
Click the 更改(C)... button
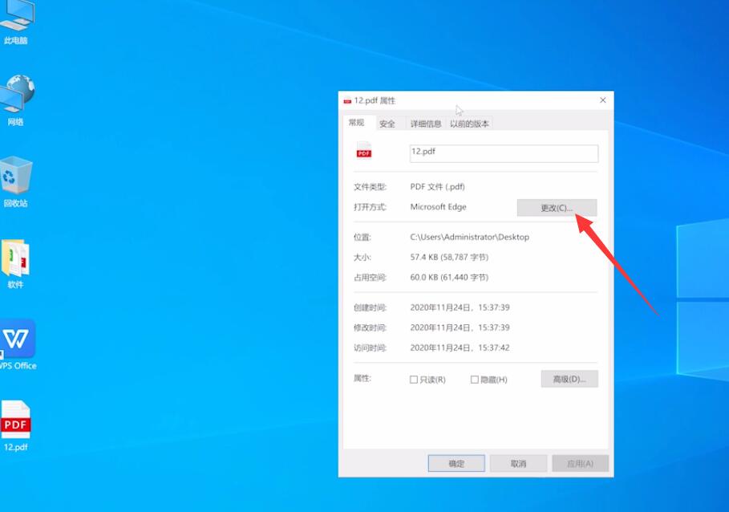point(557,208)
